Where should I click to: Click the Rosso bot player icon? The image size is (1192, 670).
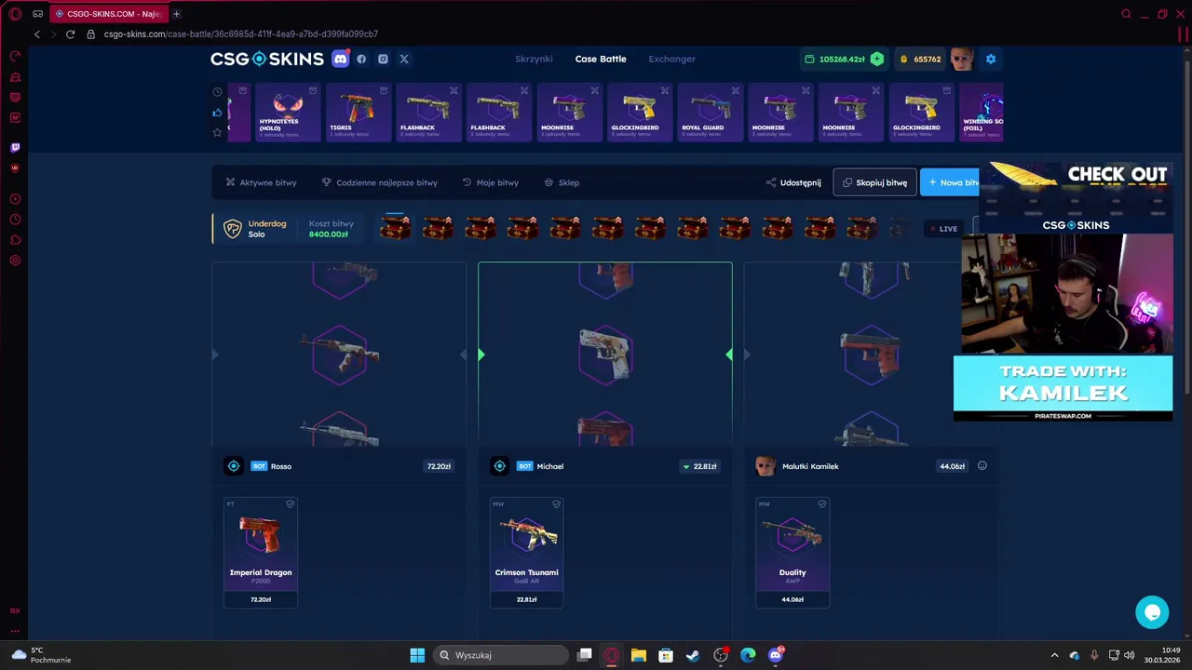tap(234, 466)
